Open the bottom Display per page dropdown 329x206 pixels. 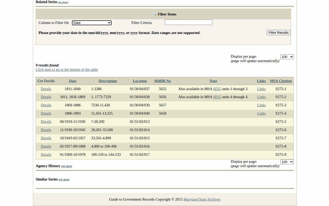coord(287,162)
